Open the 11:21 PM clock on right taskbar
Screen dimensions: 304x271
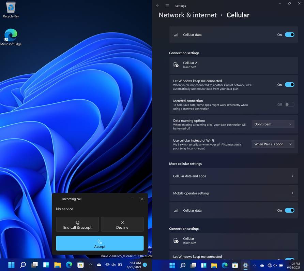tap(294, 266)
